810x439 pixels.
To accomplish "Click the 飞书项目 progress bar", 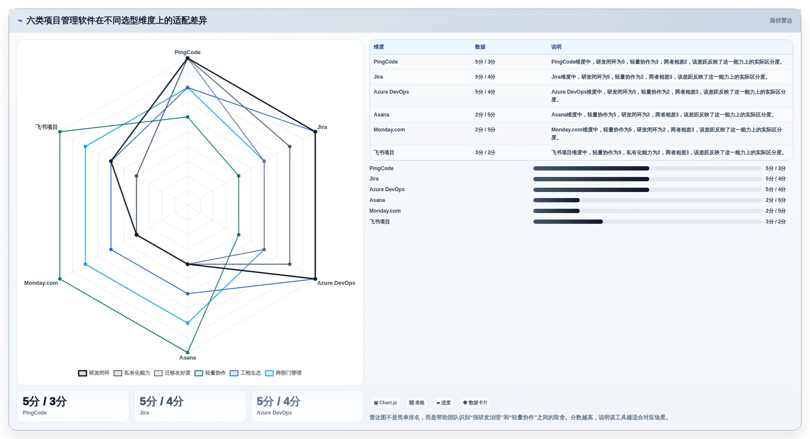I will click(x=648, y=222).
